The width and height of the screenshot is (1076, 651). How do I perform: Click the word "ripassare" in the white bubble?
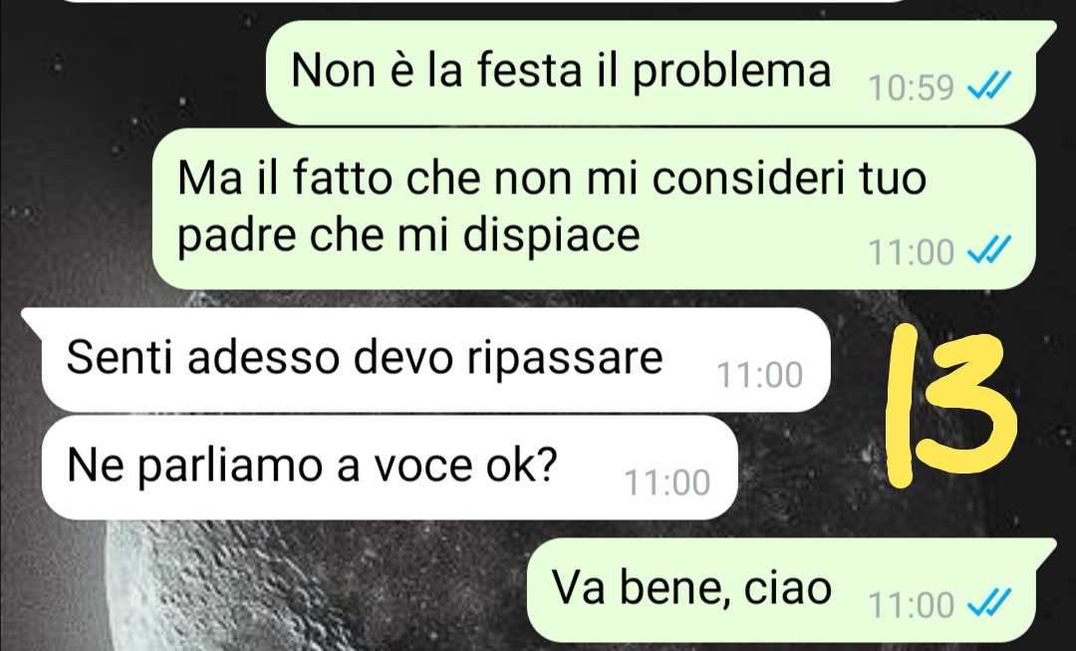pos(565,359)
